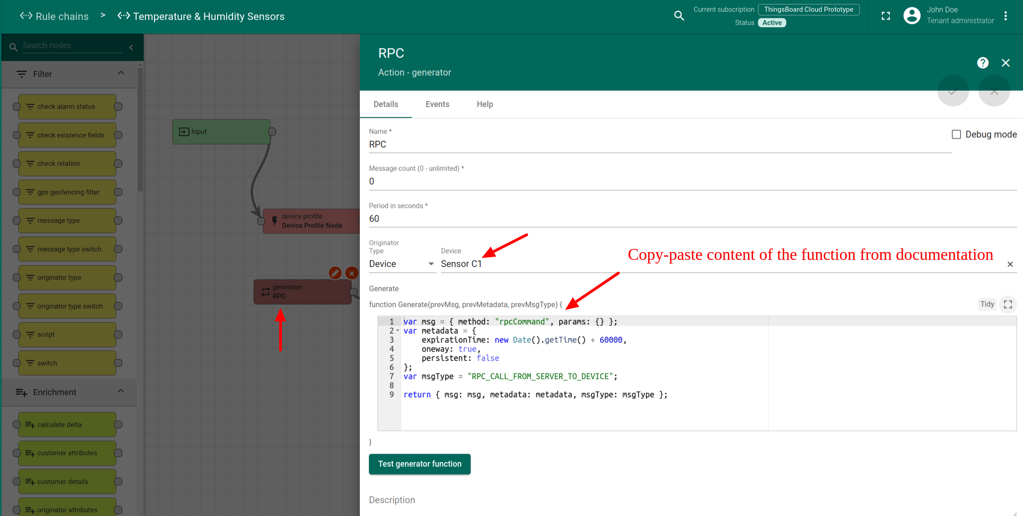Select the calculate delta enrichment node
This screenshot has height=516, width=1023.
(67, 424)
